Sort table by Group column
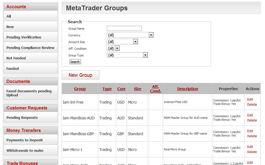 coord(80,89)
